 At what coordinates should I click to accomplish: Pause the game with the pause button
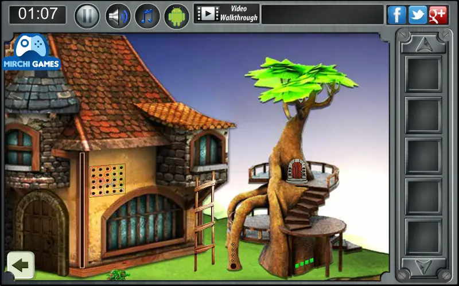pos(87,16)
